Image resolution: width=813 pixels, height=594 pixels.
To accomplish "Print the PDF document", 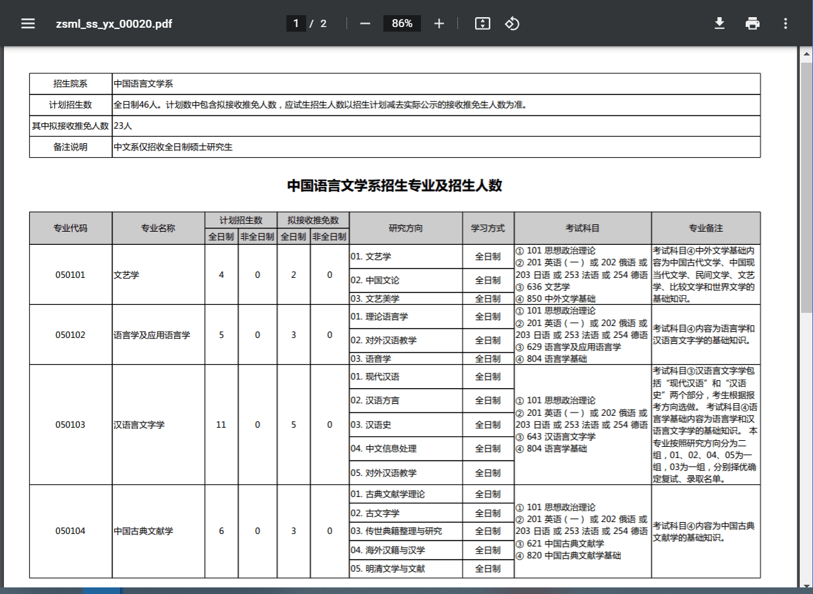I will [752, 24].
